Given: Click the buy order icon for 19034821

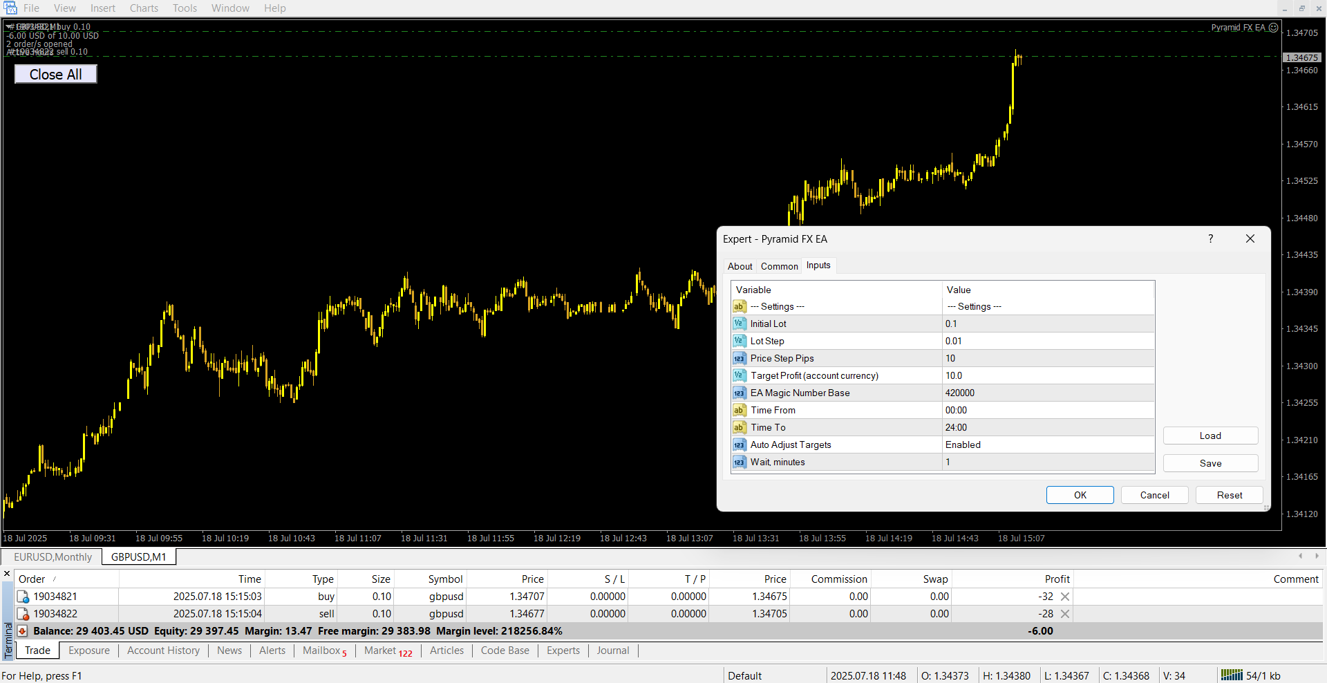Looking at the screenshot, I should 23,597.
